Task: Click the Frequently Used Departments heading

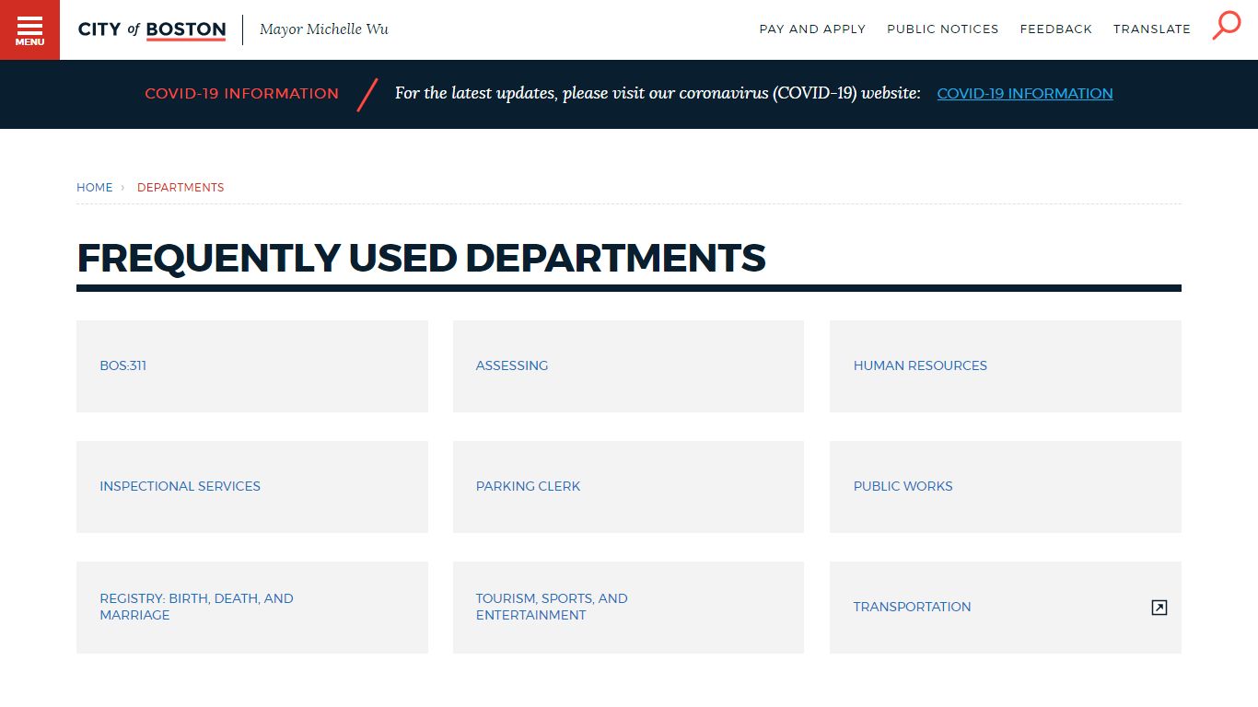Action: point(421,258)
